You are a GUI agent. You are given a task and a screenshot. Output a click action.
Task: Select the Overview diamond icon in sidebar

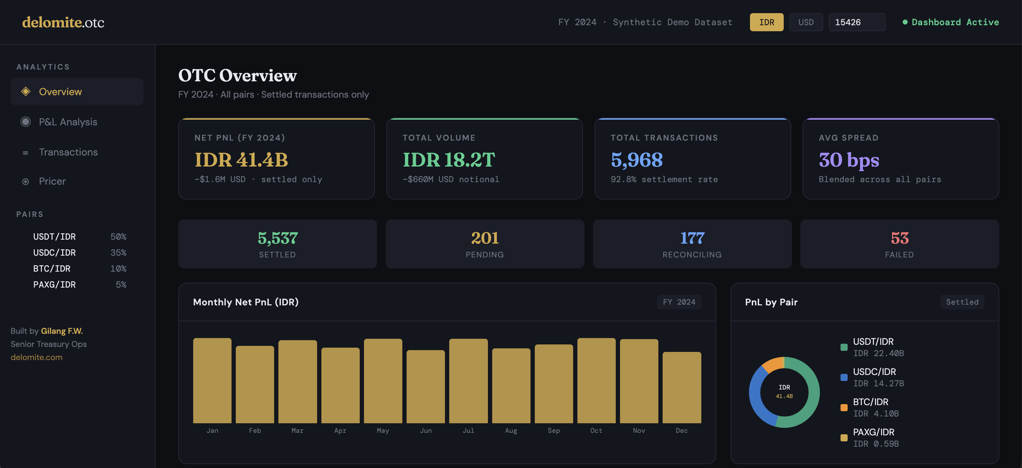(x=26, y=92)
